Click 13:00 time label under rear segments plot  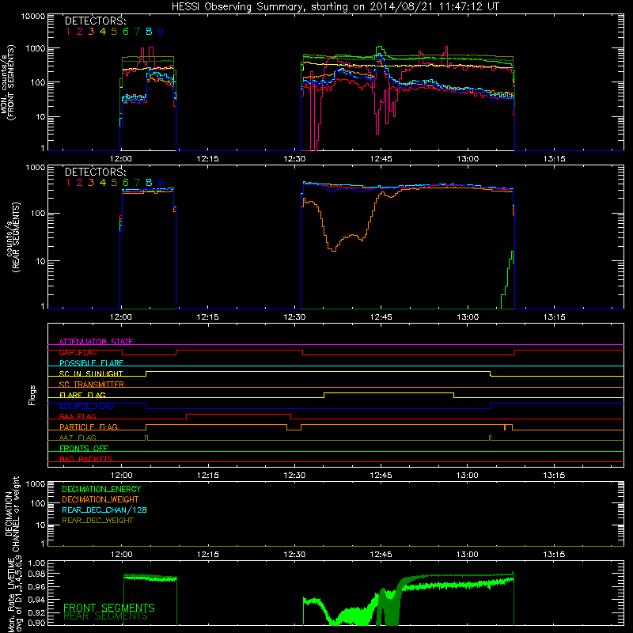click(x=468, y=317)
